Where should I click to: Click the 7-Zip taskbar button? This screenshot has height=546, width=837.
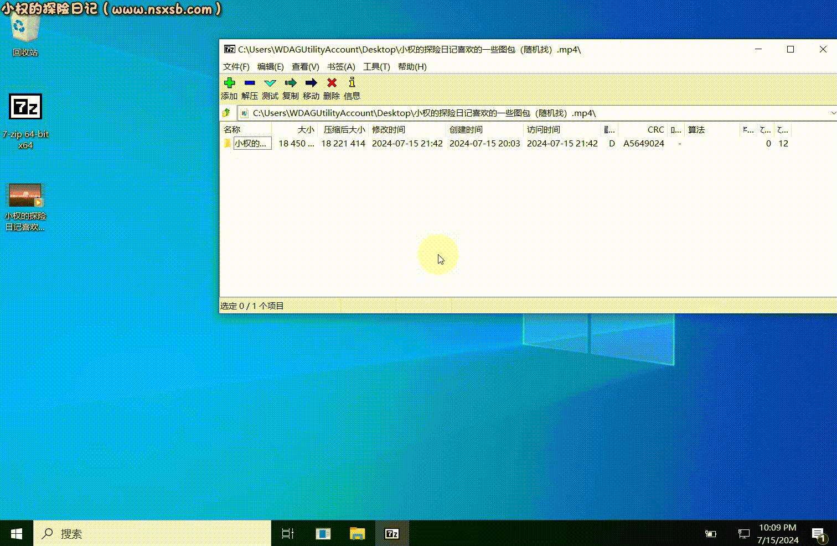pyautogui.click(x=392, y=533)
